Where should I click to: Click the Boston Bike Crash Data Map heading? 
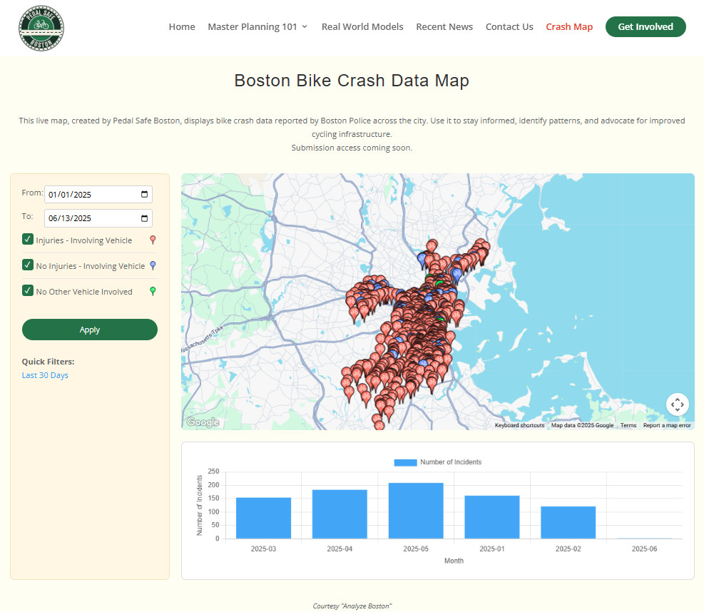tap(352, 81)
